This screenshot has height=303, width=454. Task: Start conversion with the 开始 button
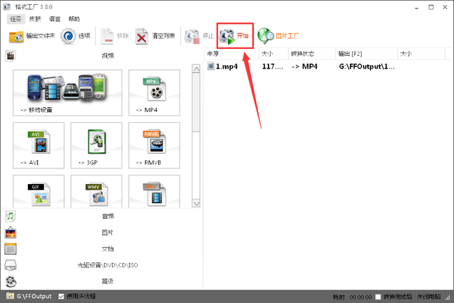coord(234,36)
